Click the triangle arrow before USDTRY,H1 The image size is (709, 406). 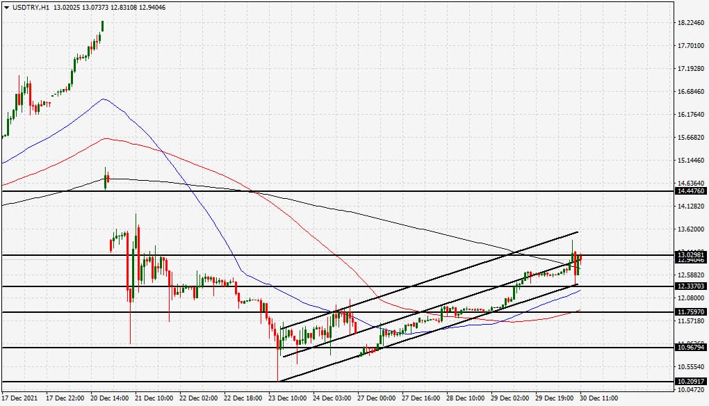[x=6, y=7]
